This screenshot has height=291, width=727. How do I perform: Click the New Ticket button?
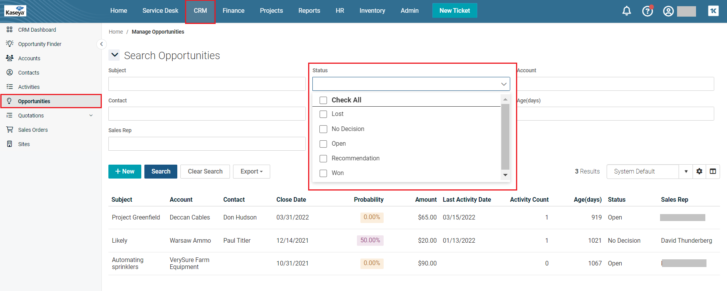click(x=454, y=11)
